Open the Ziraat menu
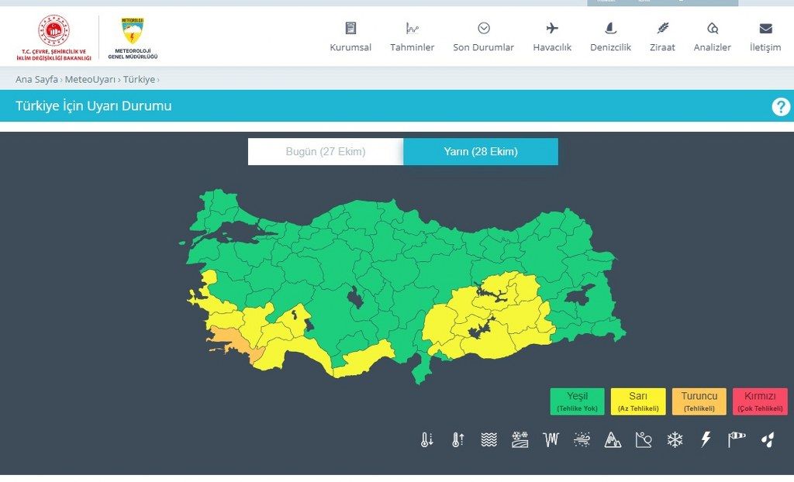Viewport: 794px width, 482px height. tap(663, 47)
